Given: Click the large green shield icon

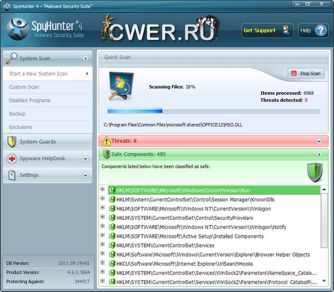Looking at the screenshot, I should pos(315,172).
